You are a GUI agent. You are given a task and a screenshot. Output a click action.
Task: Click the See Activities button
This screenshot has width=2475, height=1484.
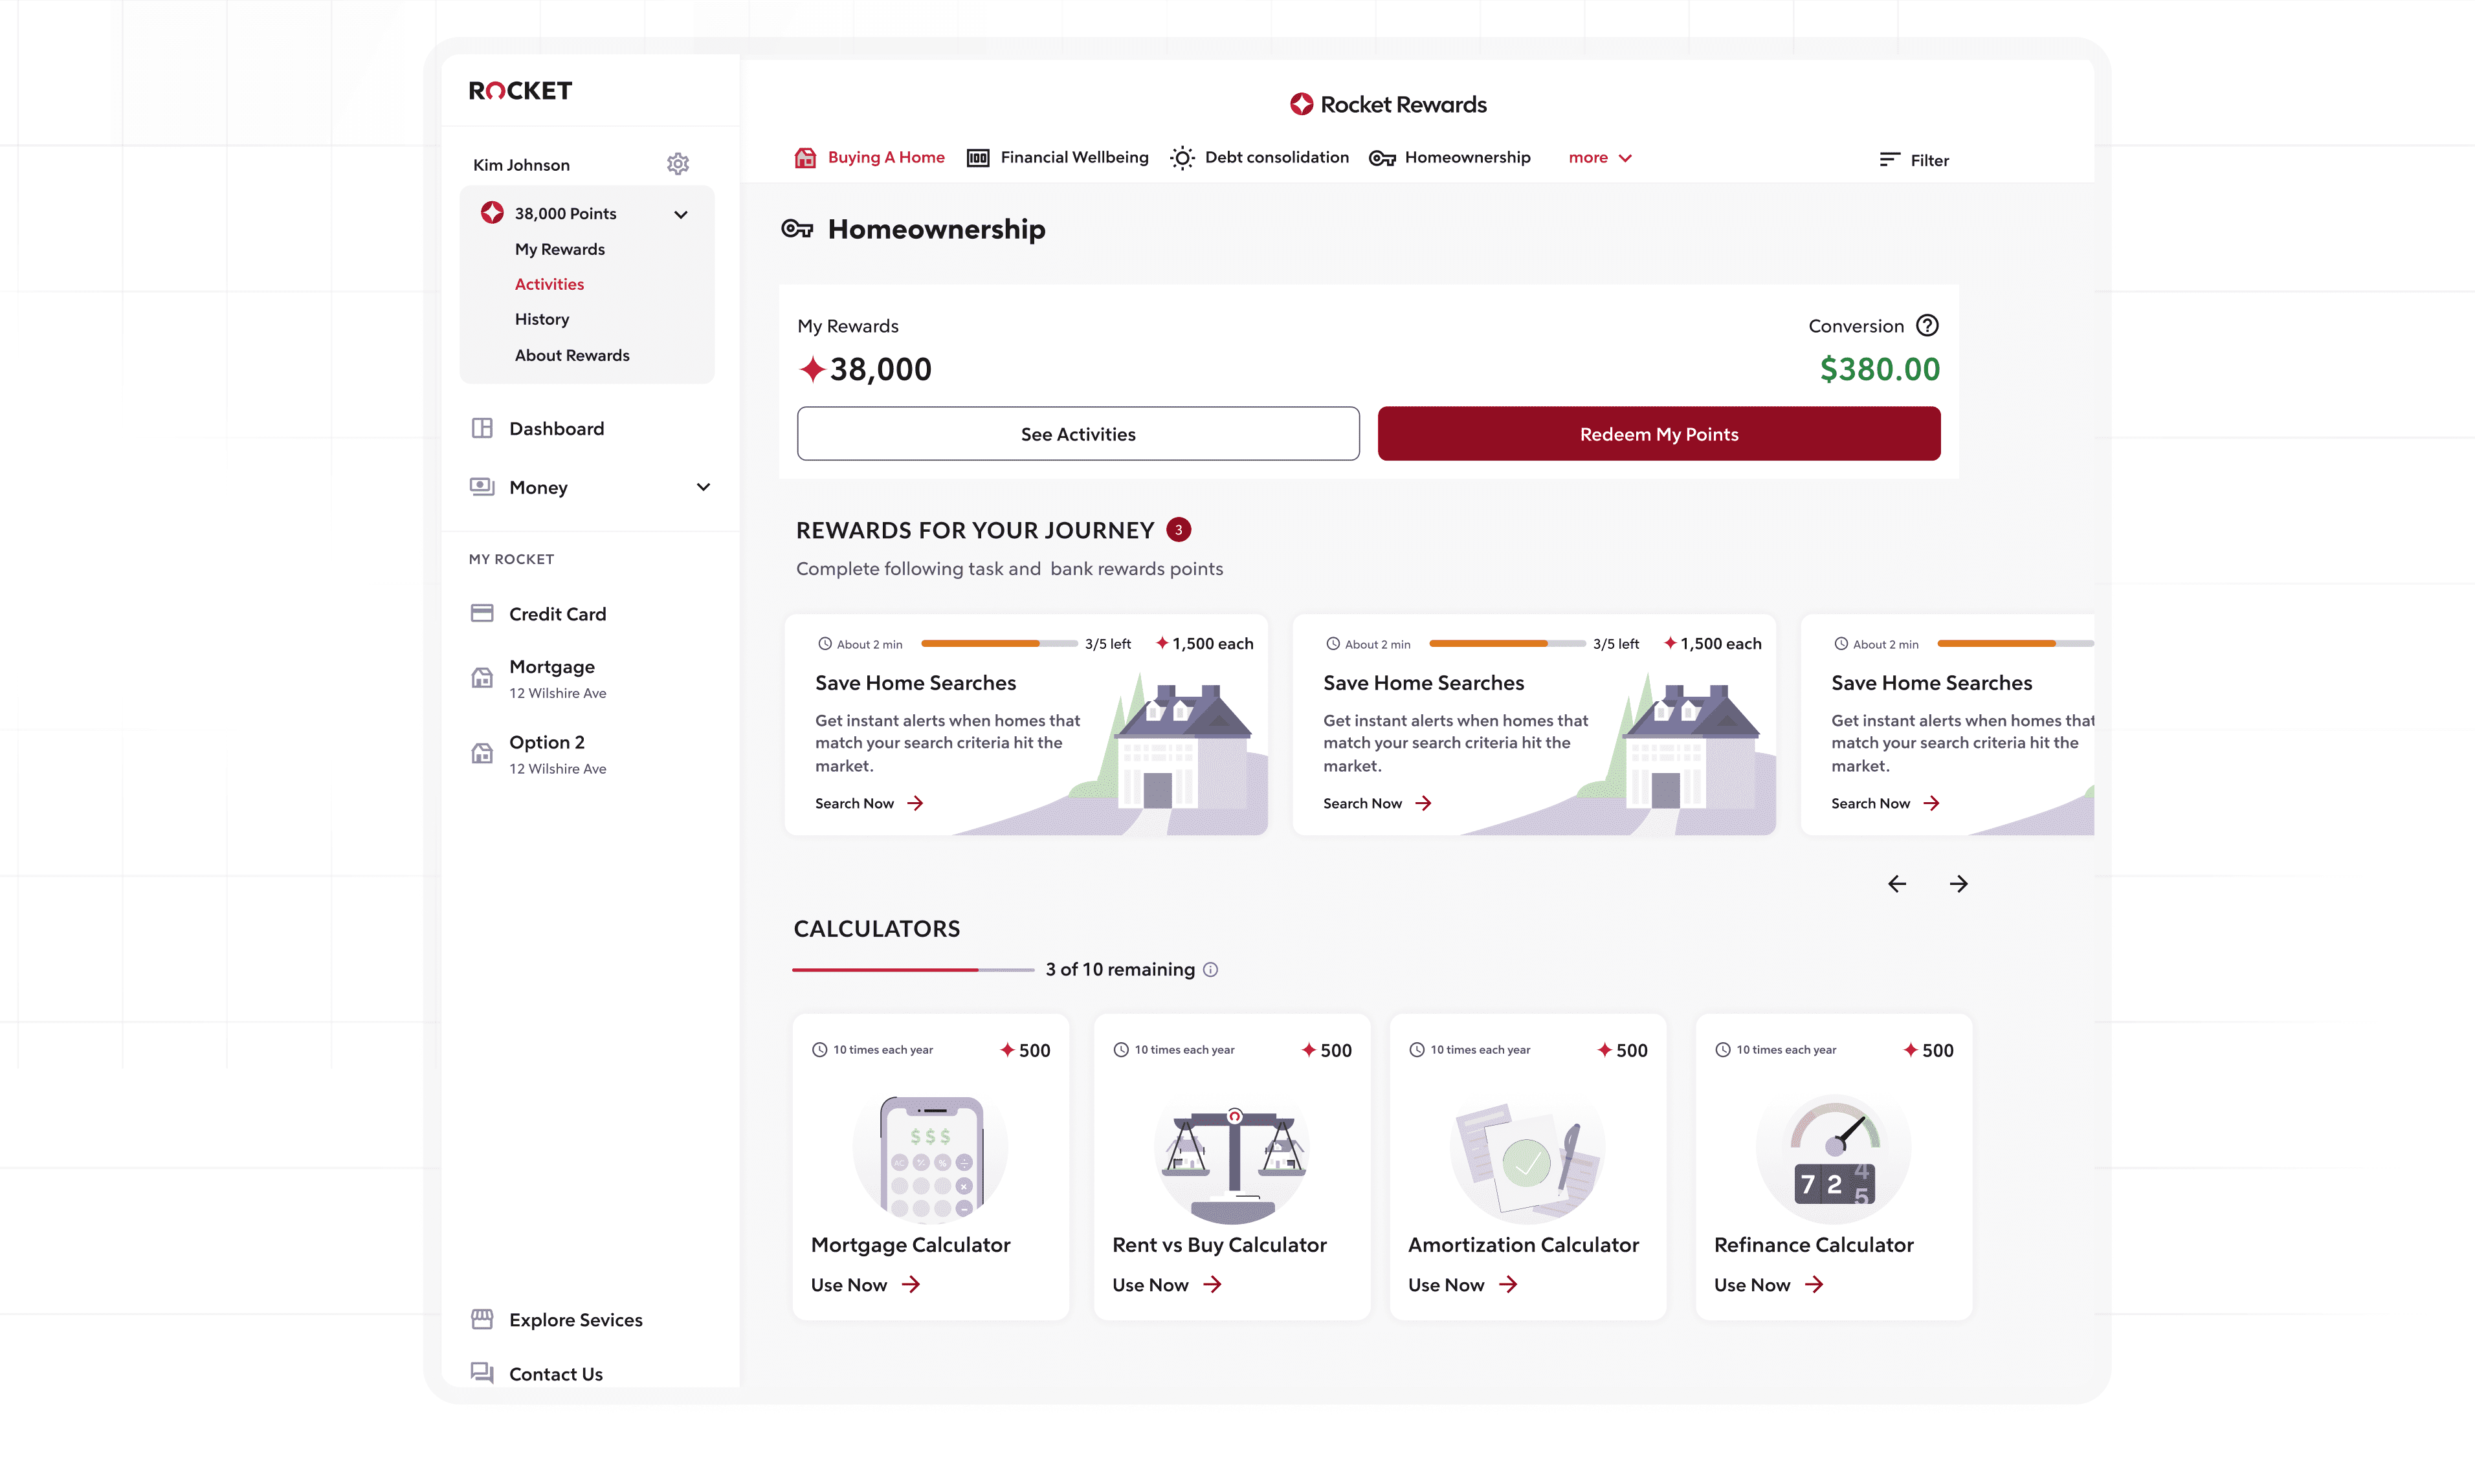click(1078, 434)
